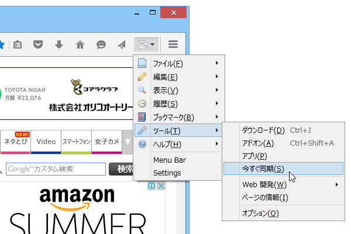Close the browser window
Image resolution: width=351 pixels, height=234 pixels.
coord(174,12)
